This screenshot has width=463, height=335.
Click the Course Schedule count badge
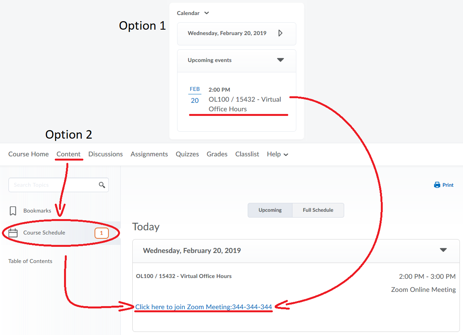(x=101, y=233)
